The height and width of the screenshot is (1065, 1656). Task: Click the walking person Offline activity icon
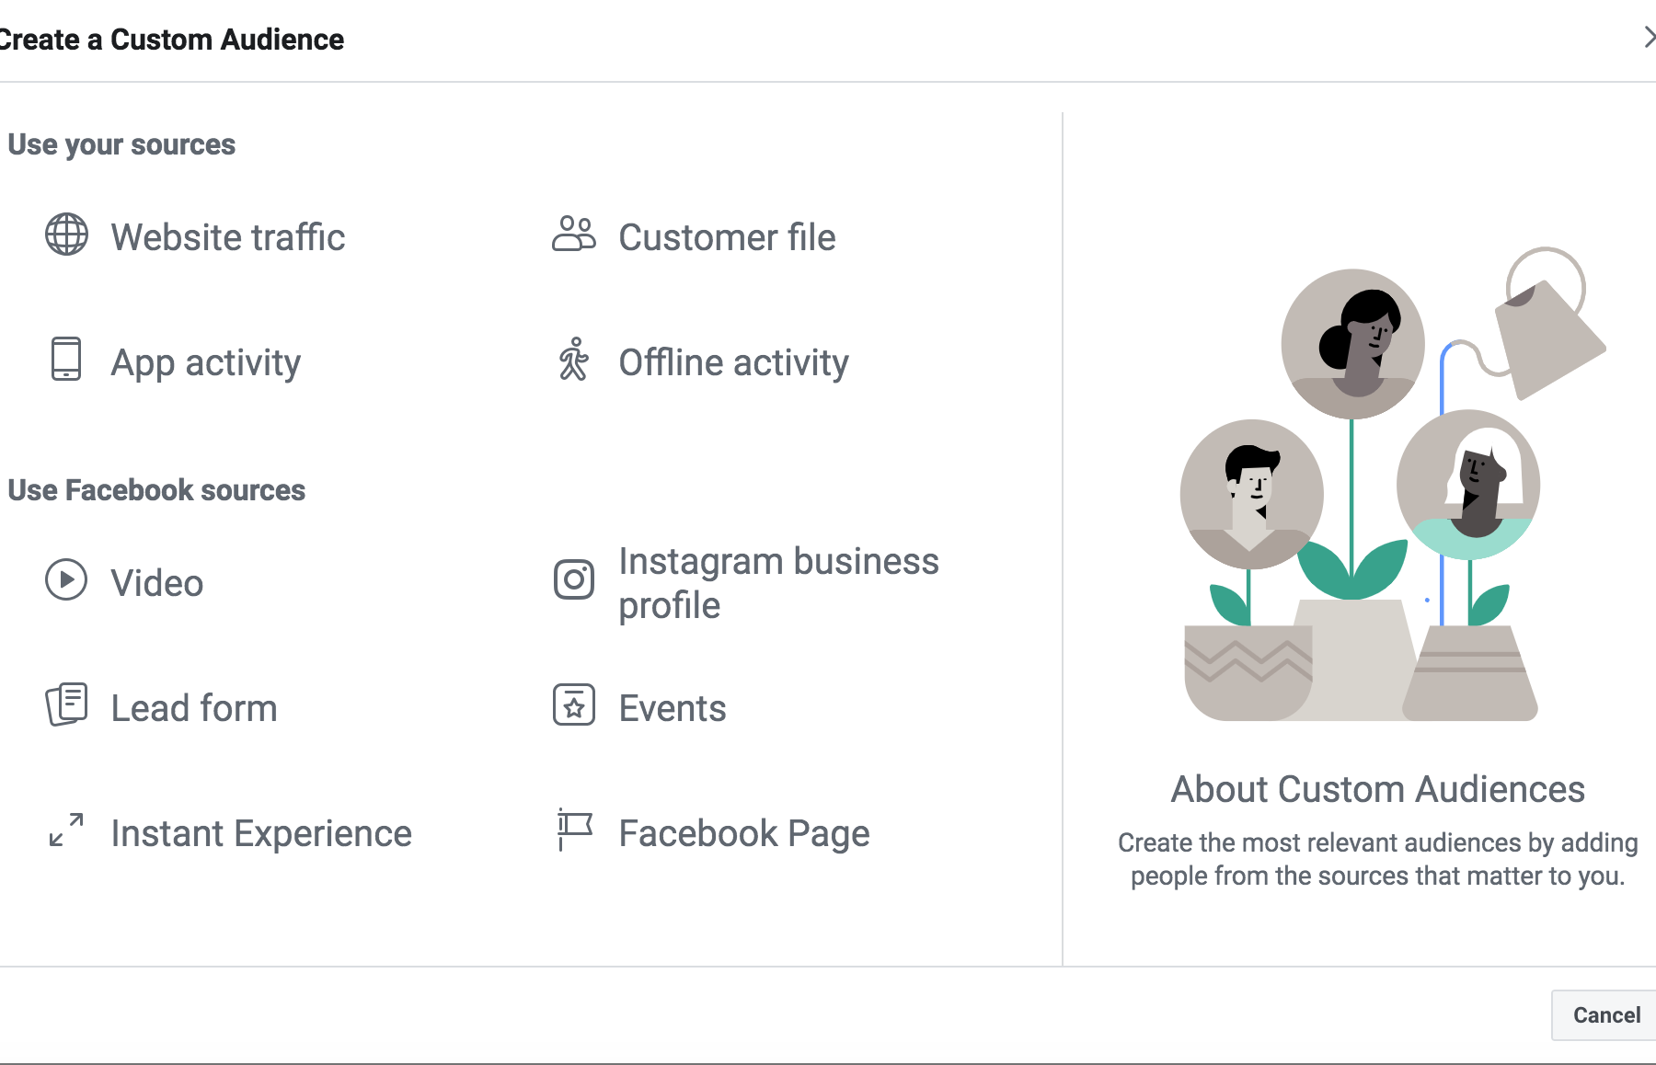(574, 359)
